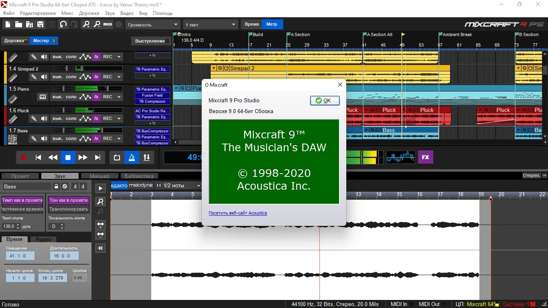
Task: Open the Дорожка menu
Action: point(89,13)
